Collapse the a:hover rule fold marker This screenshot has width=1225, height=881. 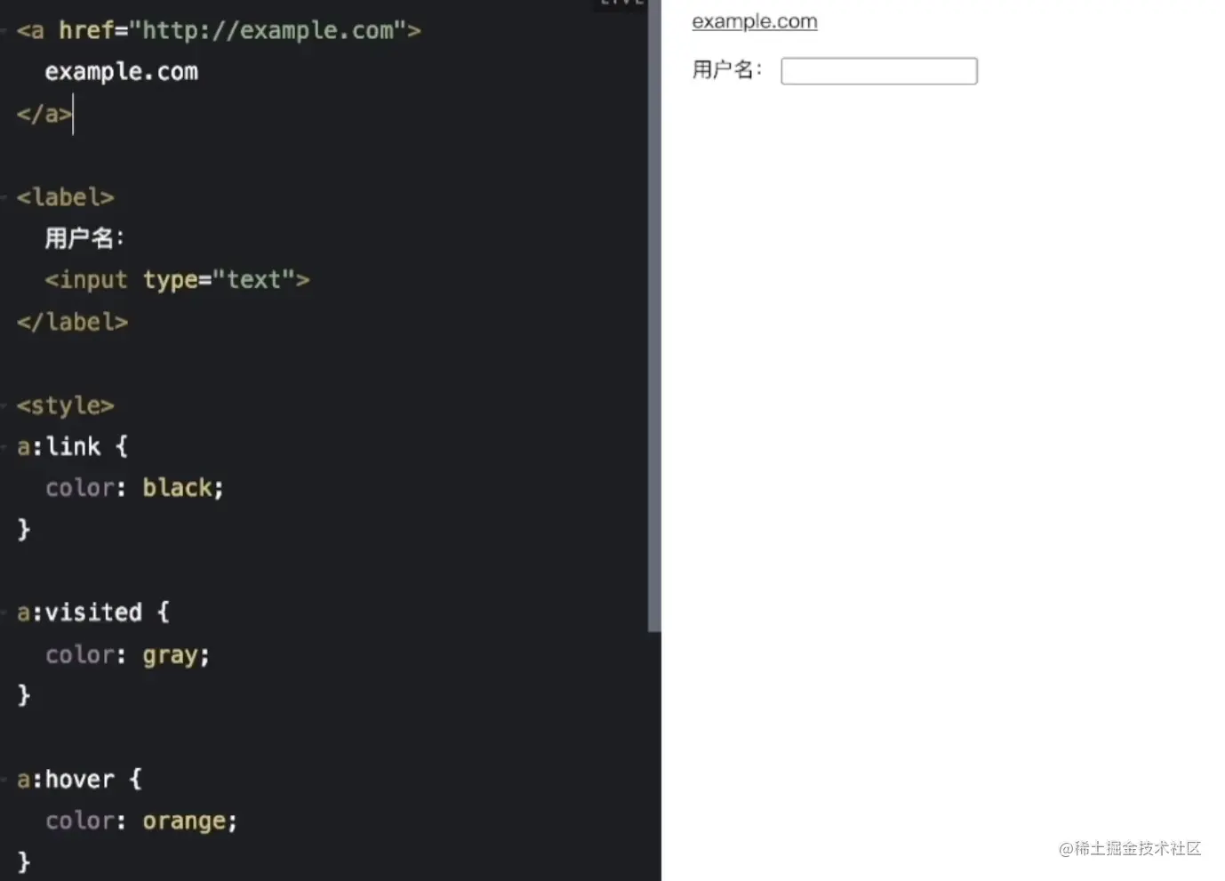click(x=5, y=781)
